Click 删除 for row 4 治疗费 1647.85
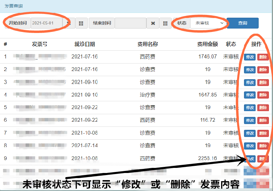 (263, 95)
